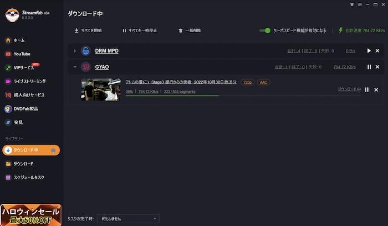Click DRM MPD 0 B/s speed text

(x=350, y=51)
